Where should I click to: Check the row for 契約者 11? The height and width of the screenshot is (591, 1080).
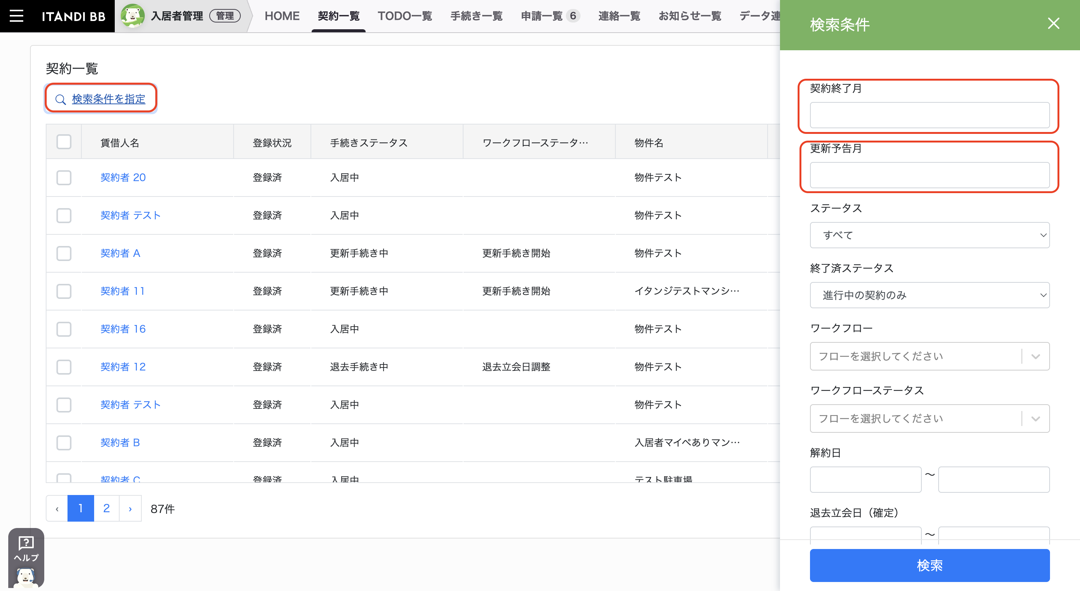[64, 291]
